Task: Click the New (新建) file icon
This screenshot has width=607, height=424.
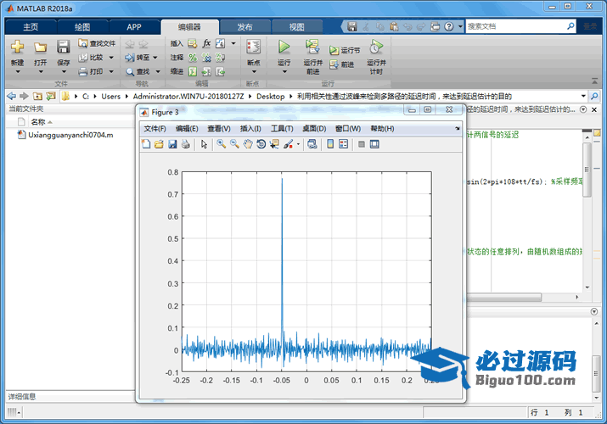Action: coord(17,47)
